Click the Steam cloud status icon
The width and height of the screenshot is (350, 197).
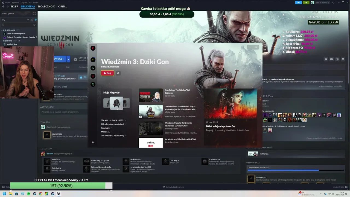(x=75, y=59)
